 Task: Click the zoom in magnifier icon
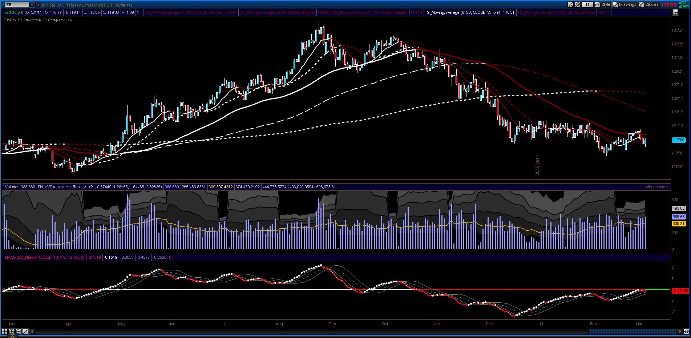pyautogui.click(x=11, y=331)
